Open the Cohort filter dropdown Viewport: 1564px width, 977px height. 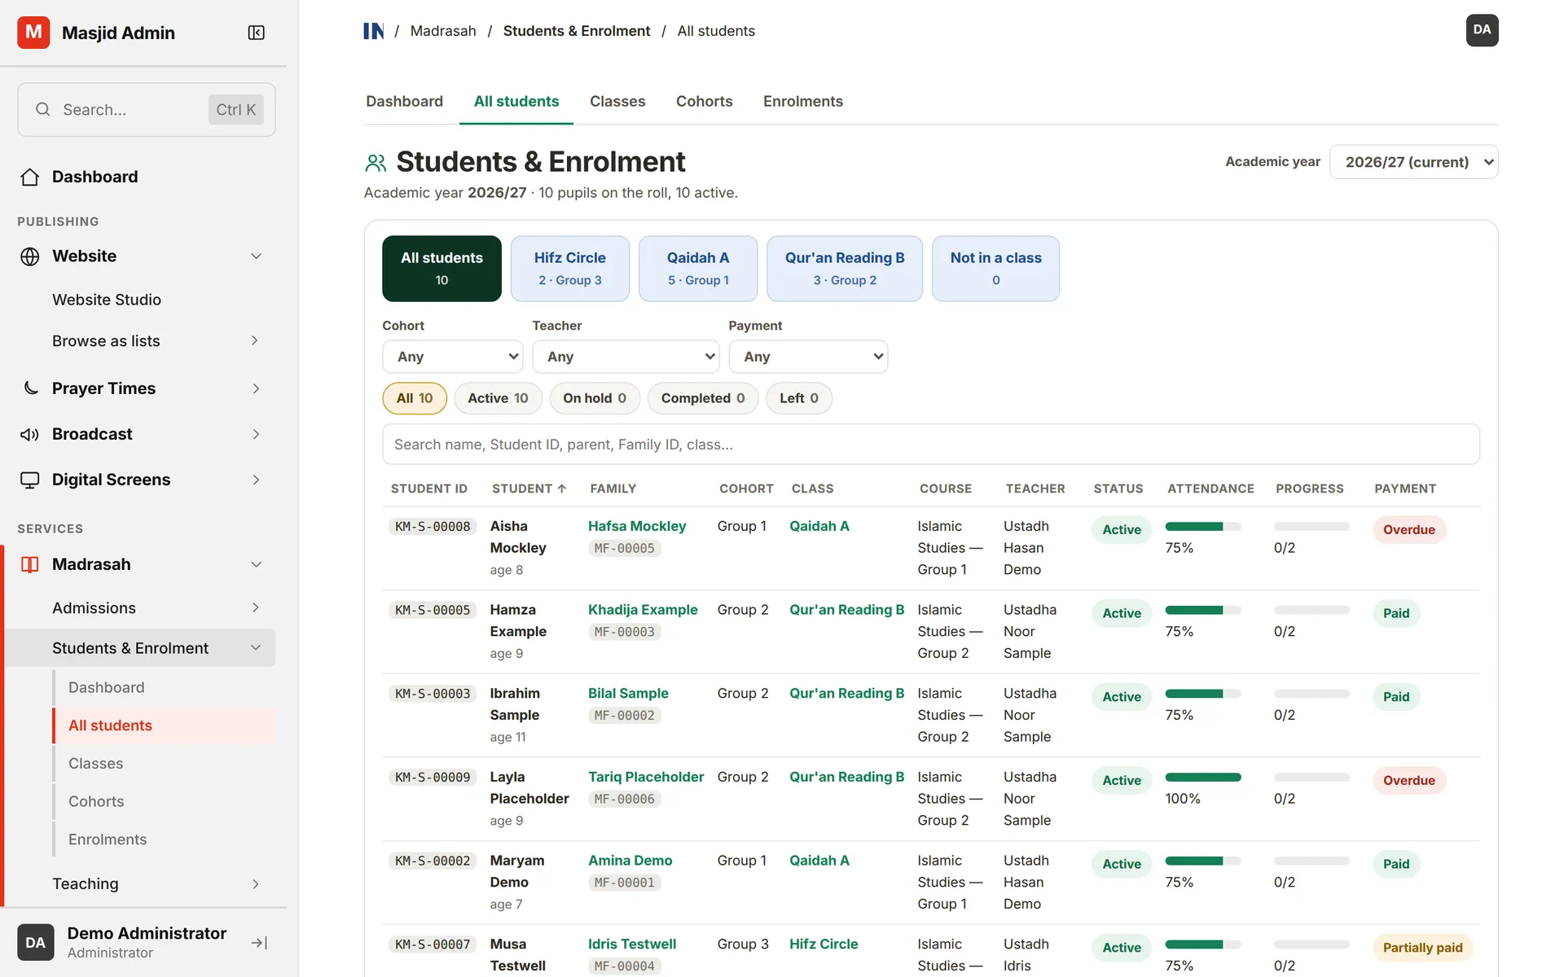pyautogui.click(x=453, y=357)
